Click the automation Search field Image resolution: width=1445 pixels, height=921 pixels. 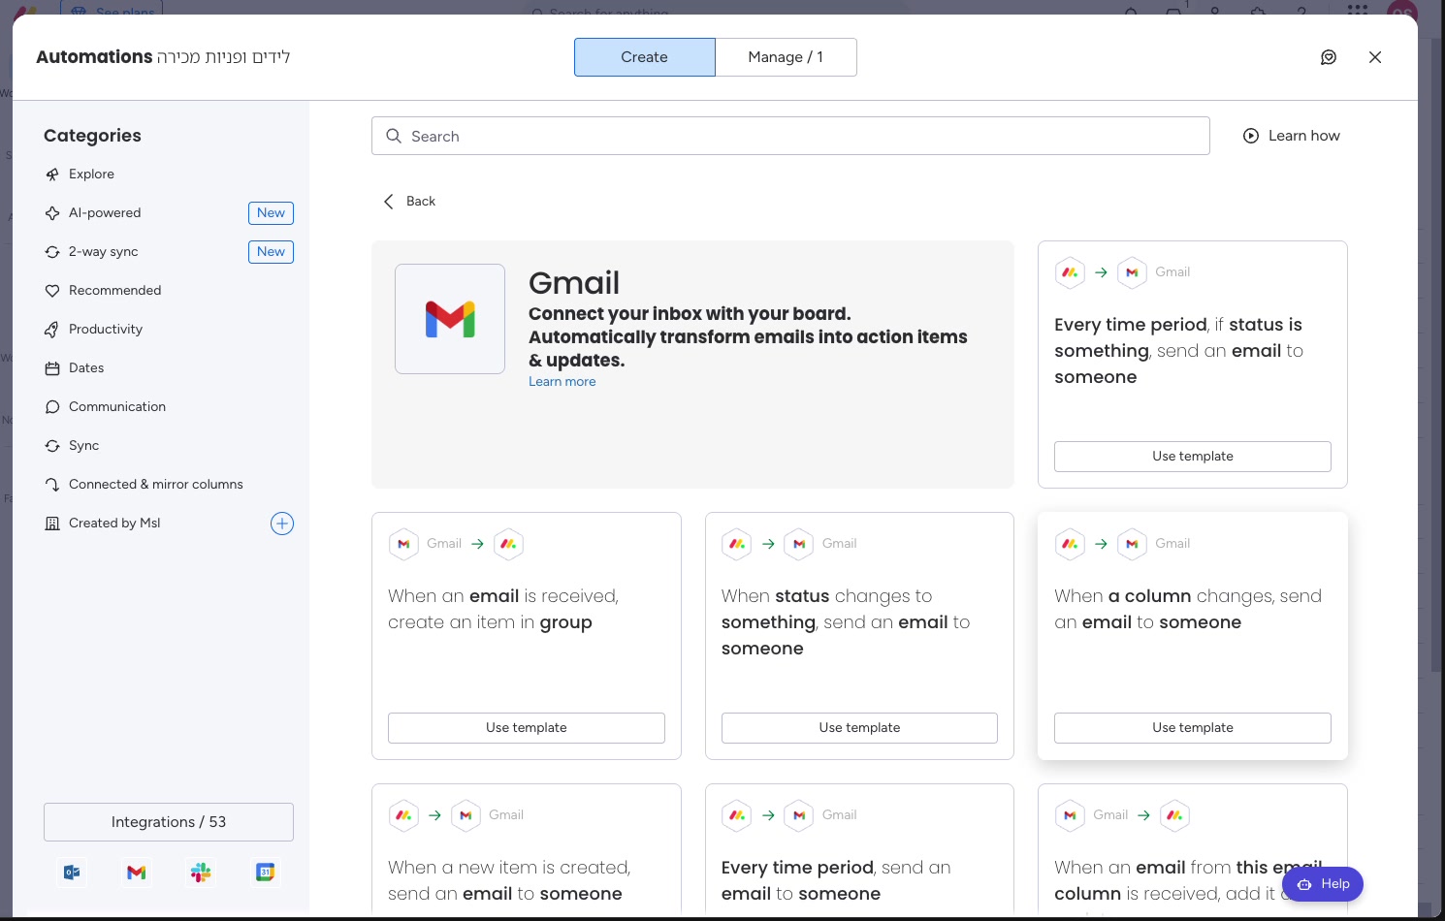[790, 136]
